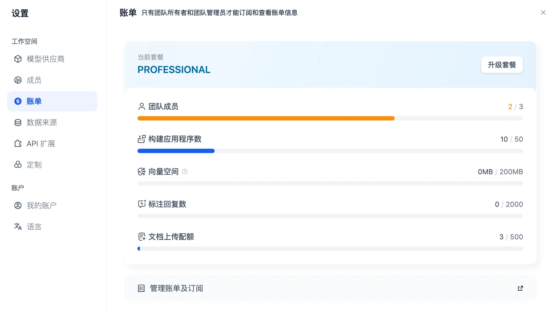Screen dimensions: 552x311
Task: Go to 数据来源 settings
Action: [42, 122]
